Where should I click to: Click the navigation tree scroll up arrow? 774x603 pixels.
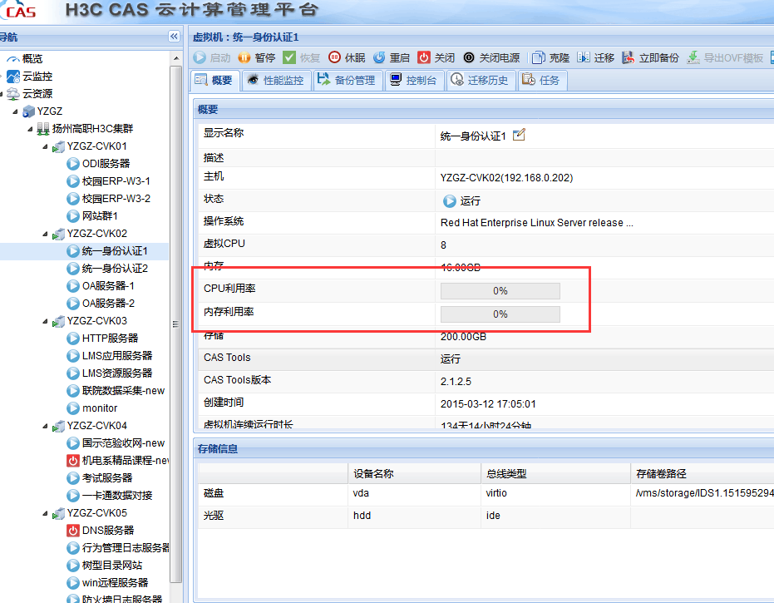[x=176, y=58]
